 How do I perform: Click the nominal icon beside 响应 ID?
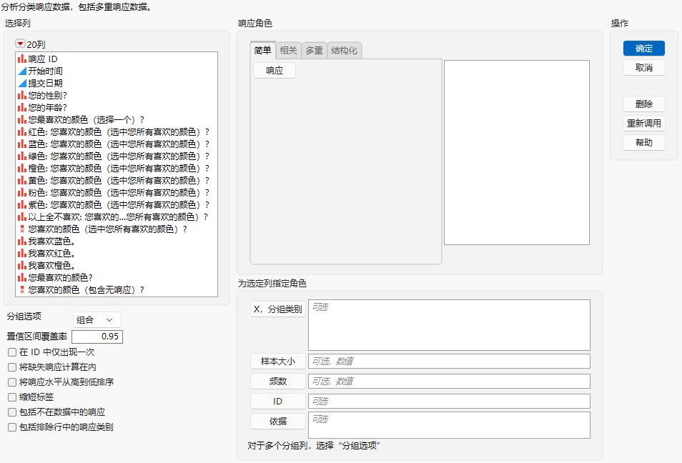click(21, 59)
